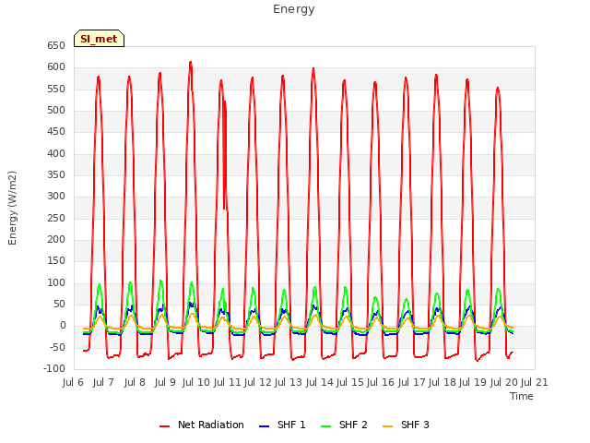Viewport: 590px width, 443px height.
Task: Click the Jul 14 tick label
Action: 320,382
